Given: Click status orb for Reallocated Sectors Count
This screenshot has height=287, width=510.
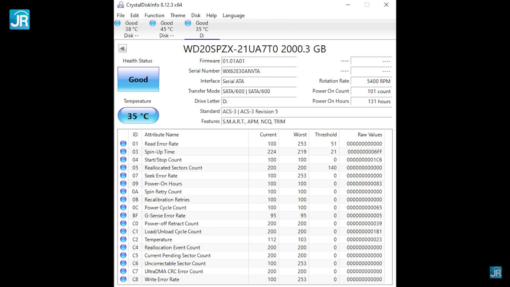Looking at the screenshot, I should click(123, 168).
